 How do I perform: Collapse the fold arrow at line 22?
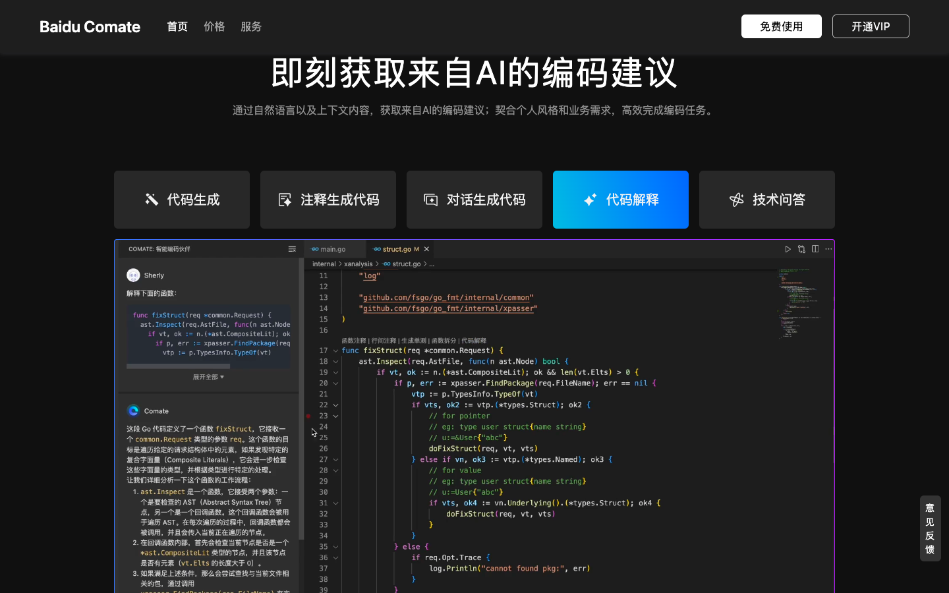point(335,405)
